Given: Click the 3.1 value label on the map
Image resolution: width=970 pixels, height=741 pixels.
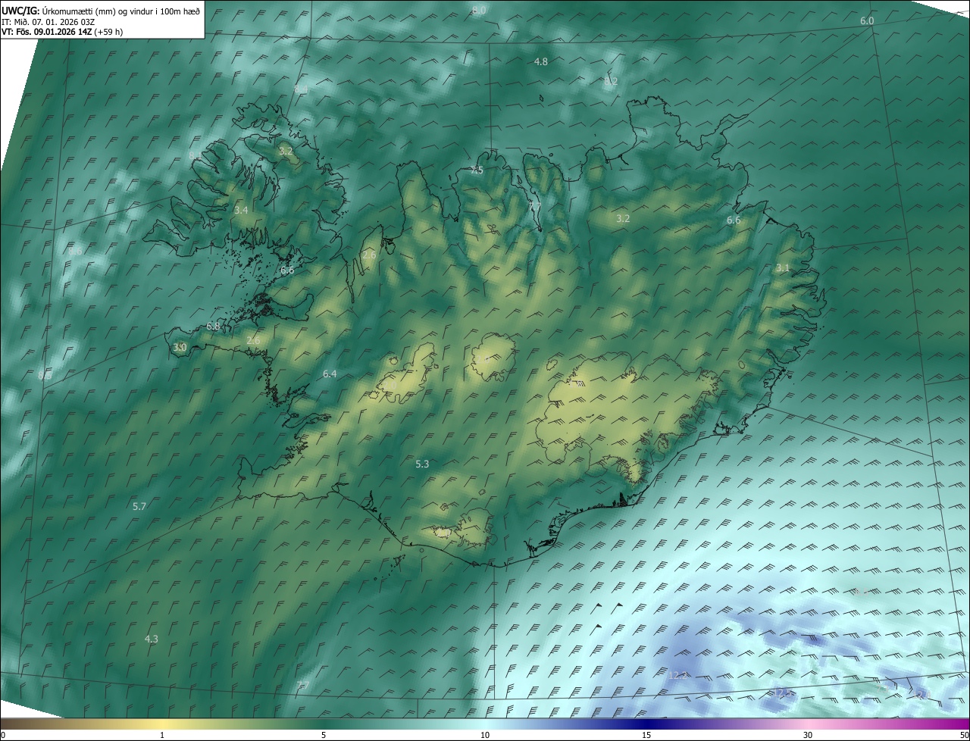Looking at the screenshot, I should point(783,268).
